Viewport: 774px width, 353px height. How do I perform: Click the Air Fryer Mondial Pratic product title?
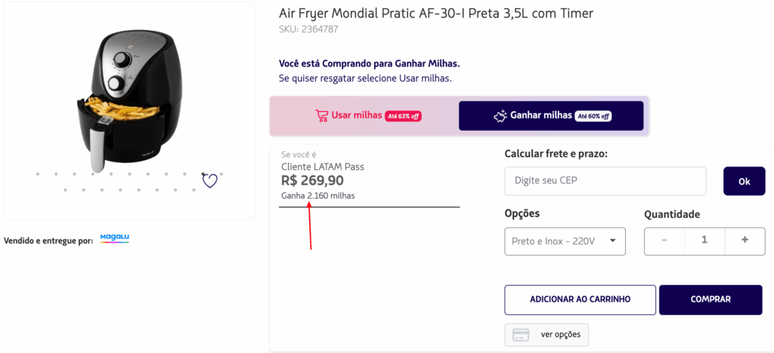click(x=436, y=14)
